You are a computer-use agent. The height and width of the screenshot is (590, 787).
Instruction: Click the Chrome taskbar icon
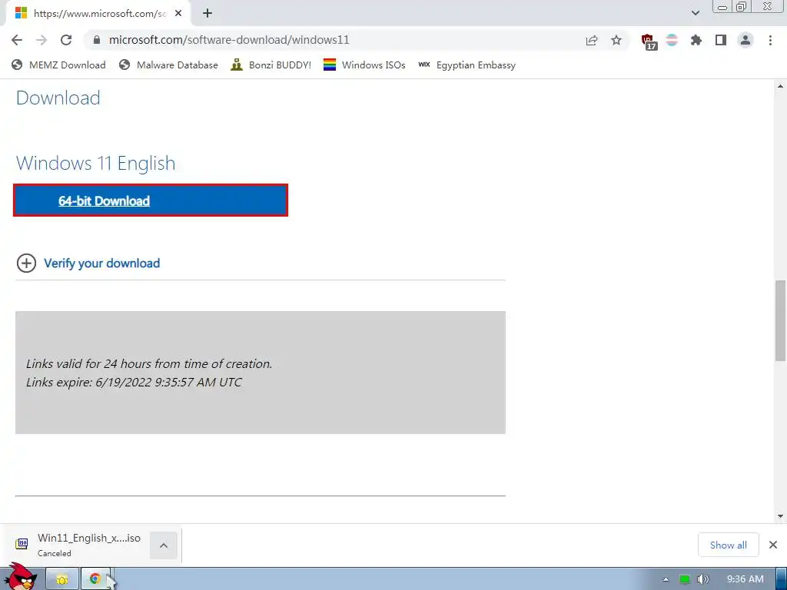(x=95, y=579)
